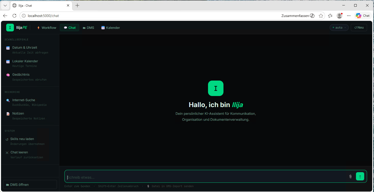The width and height of the screenshot is (374, 192).
Task: Add page to favorites star icon
Action: [x=321, y=16]
